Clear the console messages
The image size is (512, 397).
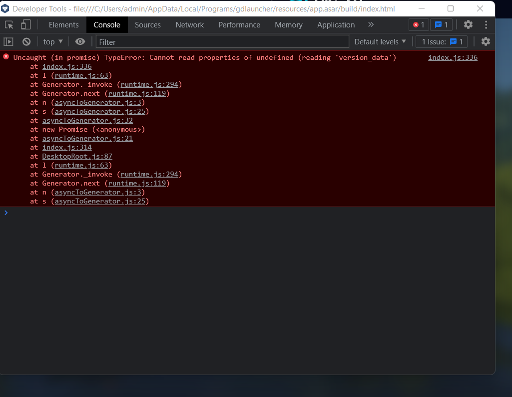26,42
